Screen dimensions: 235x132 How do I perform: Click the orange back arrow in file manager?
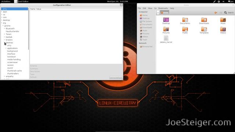[x=216, y=13]
